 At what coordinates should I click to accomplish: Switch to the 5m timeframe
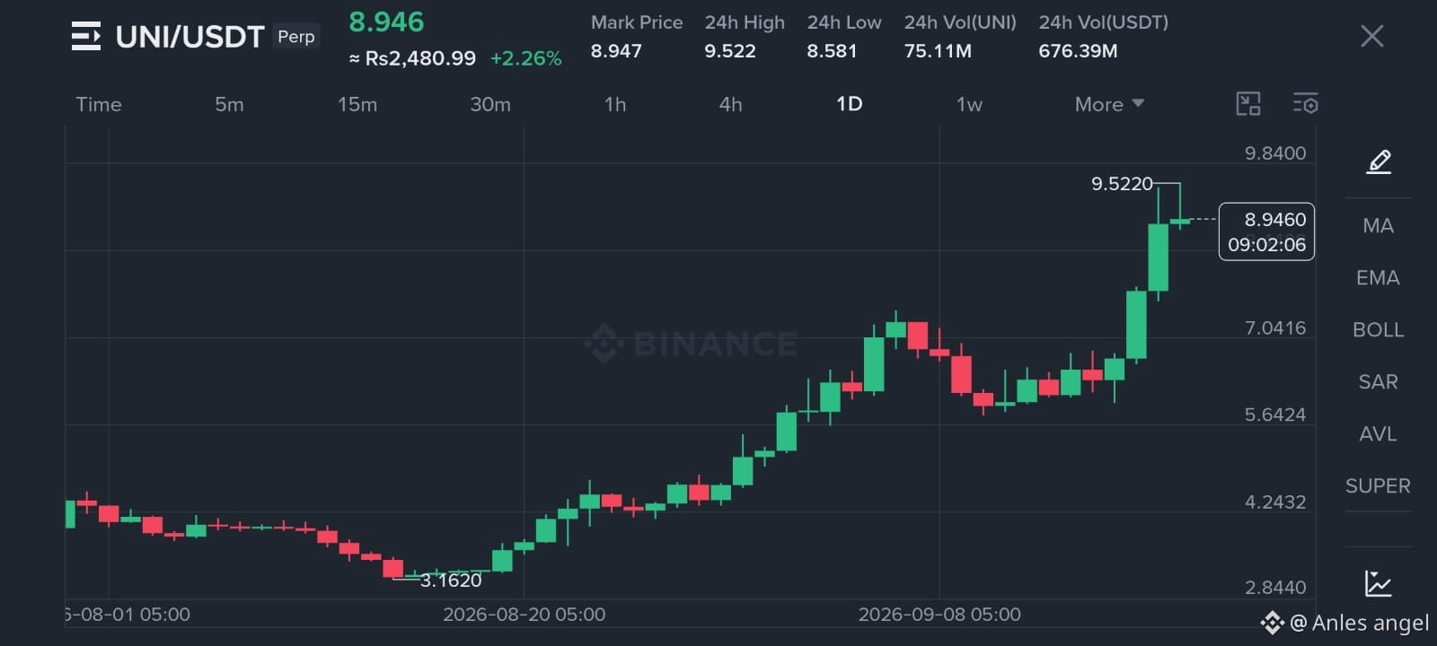[229, 104]
